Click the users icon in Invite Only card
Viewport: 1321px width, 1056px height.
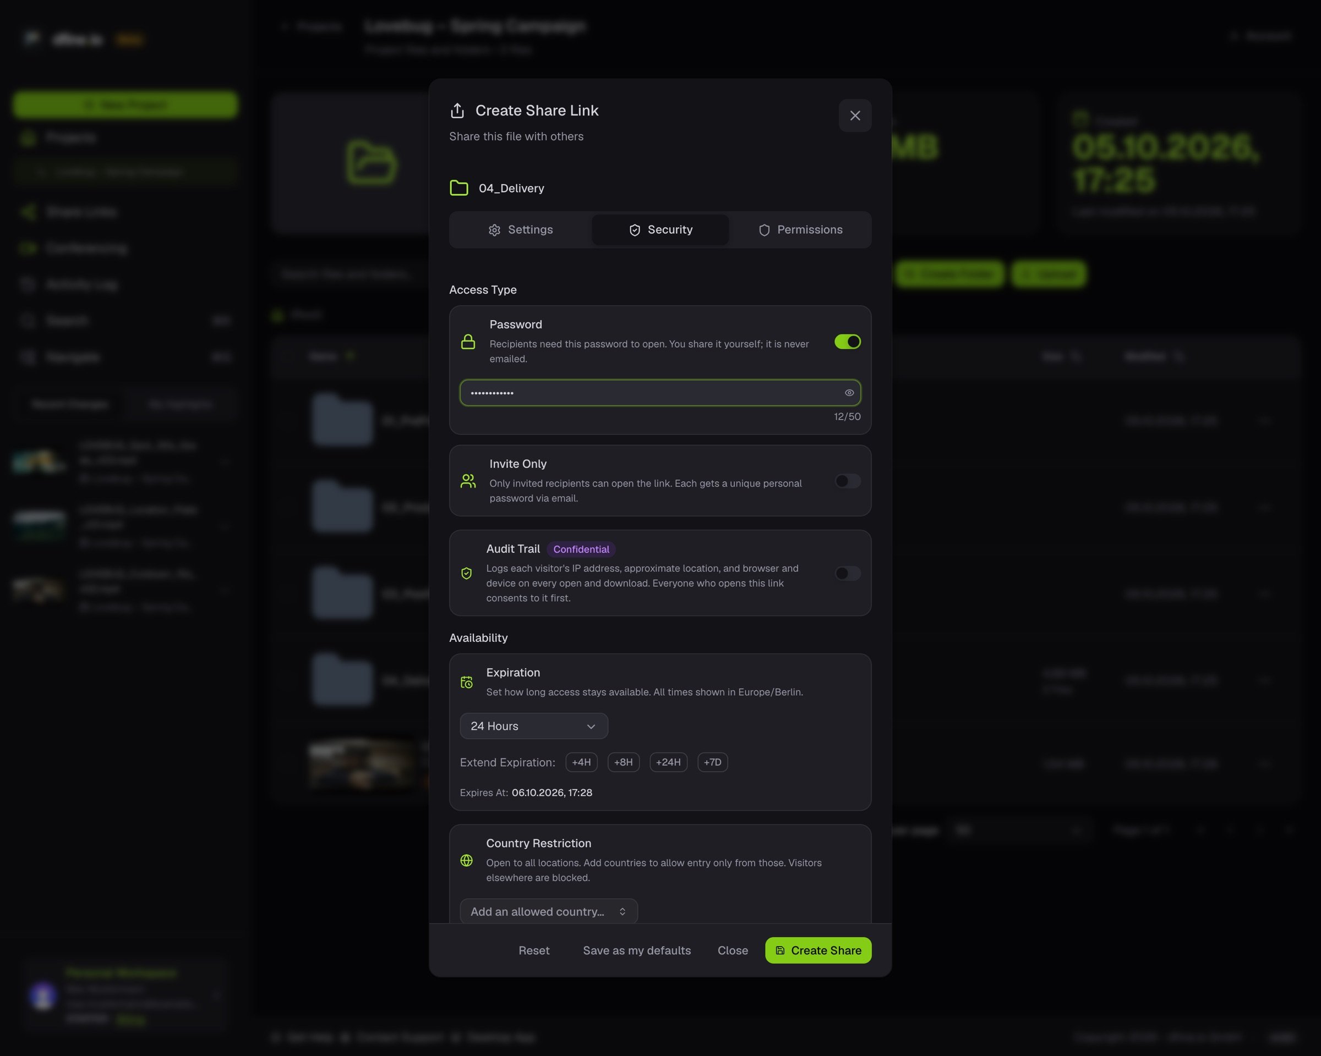[x=468, y=481]
